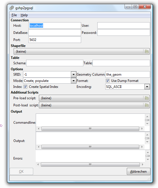Maximize the gshp2pgsql window
This screenshot has height=188, width=158.
(135, 7)
